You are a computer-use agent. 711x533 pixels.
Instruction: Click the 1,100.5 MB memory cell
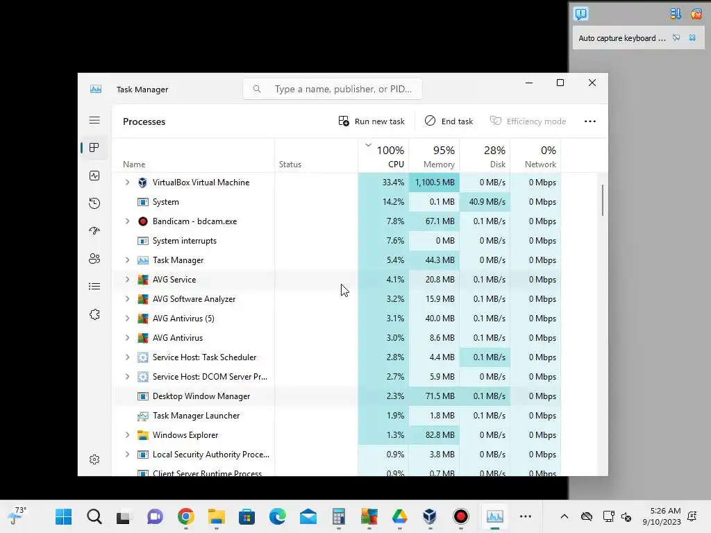coord(434,183)
